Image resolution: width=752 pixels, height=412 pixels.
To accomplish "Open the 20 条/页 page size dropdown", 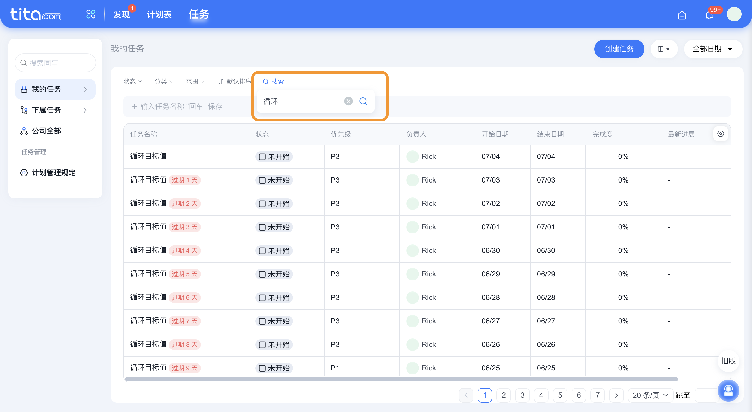I will [x=650, y=395].
